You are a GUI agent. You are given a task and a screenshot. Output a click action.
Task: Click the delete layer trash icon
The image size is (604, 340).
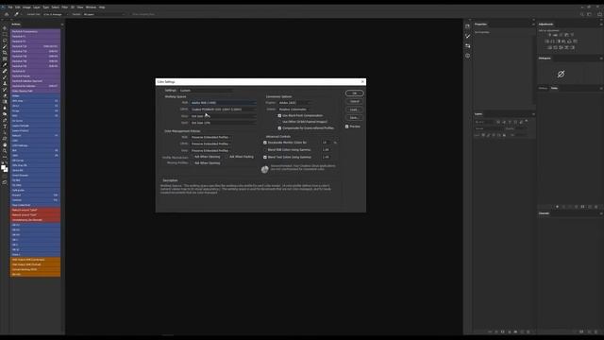point(528,331)
